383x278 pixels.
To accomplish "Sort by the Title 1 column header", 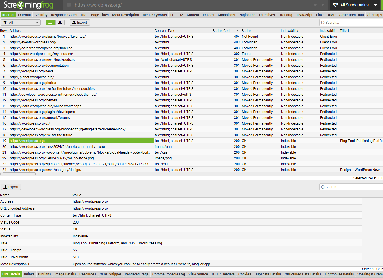I will (361, 30).
